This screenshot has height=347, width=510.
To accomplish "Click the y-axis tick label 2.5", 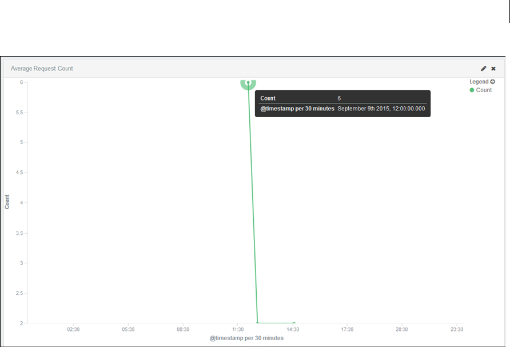I will (x=19, y=293).
